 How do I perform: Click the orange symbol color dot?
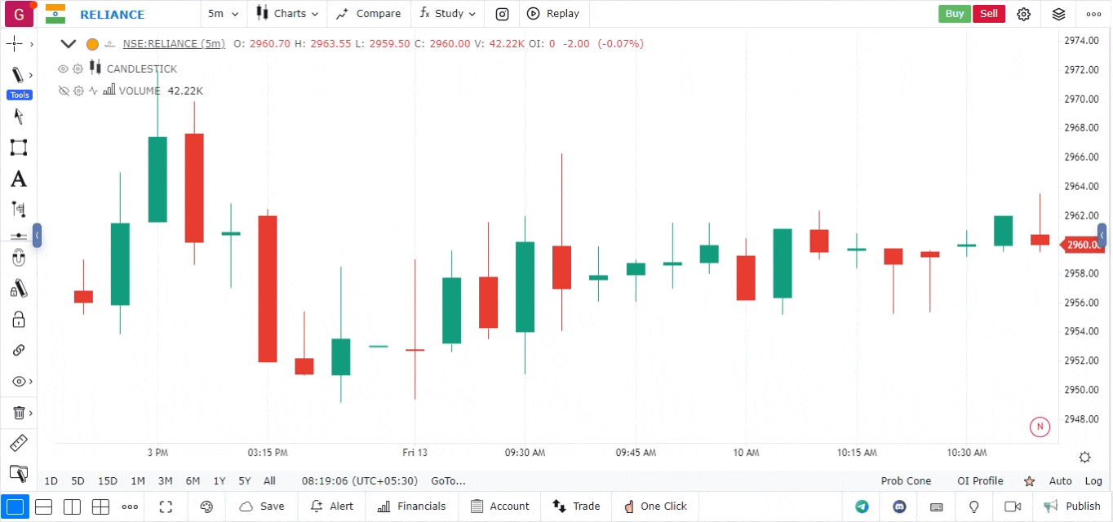point(92,44)
